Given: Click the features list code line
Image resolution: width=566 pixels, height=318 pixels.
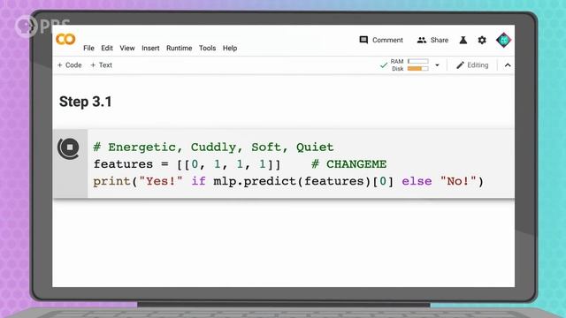Looking at the screenshot, I should tap(187, 164).
